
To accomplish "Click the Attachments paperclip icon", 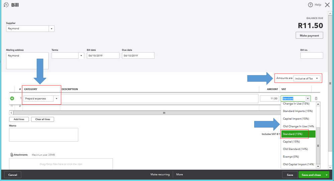I will point(12,155).
